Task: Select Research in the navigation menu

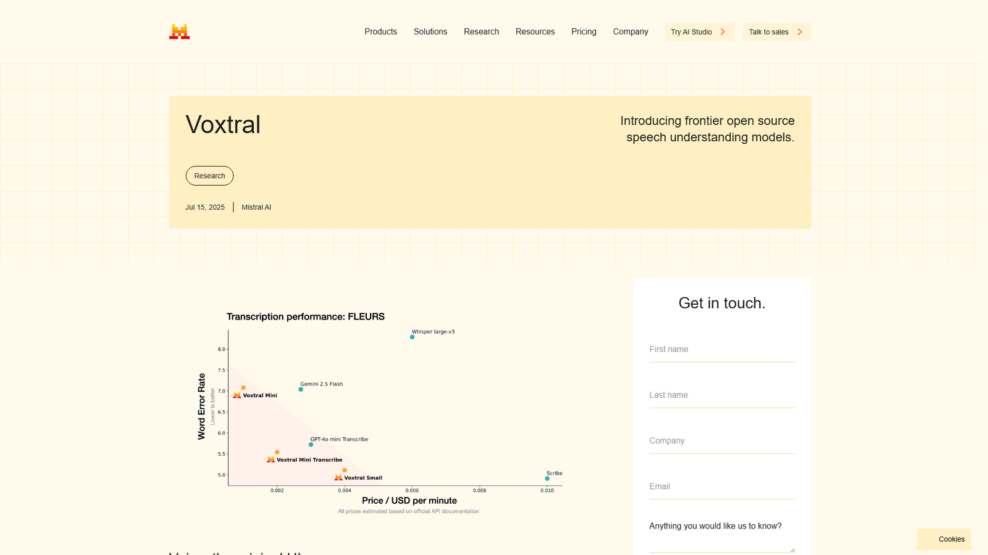Action: click(x=481, y=31)
